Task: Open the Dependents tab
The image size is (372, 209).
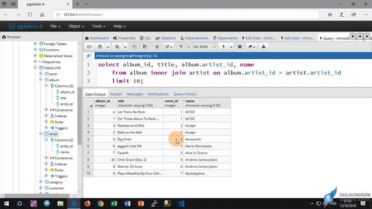Action: [x=225, y=38]
